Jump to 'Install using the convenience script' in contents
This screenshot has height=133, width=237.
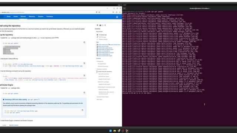(106, 87)
